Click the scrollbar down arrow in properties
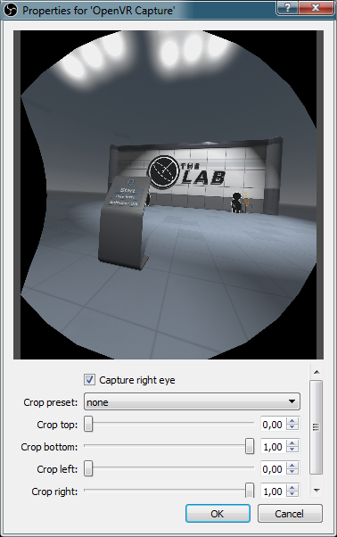The image size is (337, 537). [x=316, y=491]
